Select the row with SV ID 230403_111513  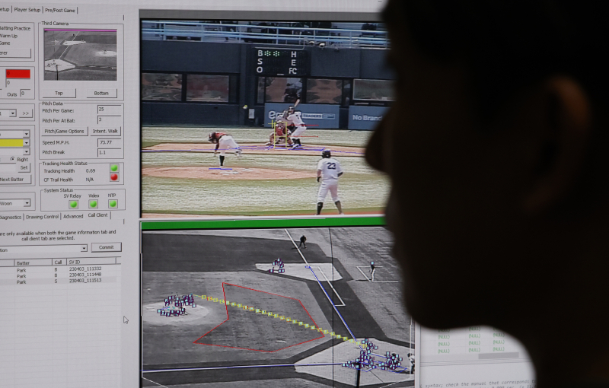point(60,281)
